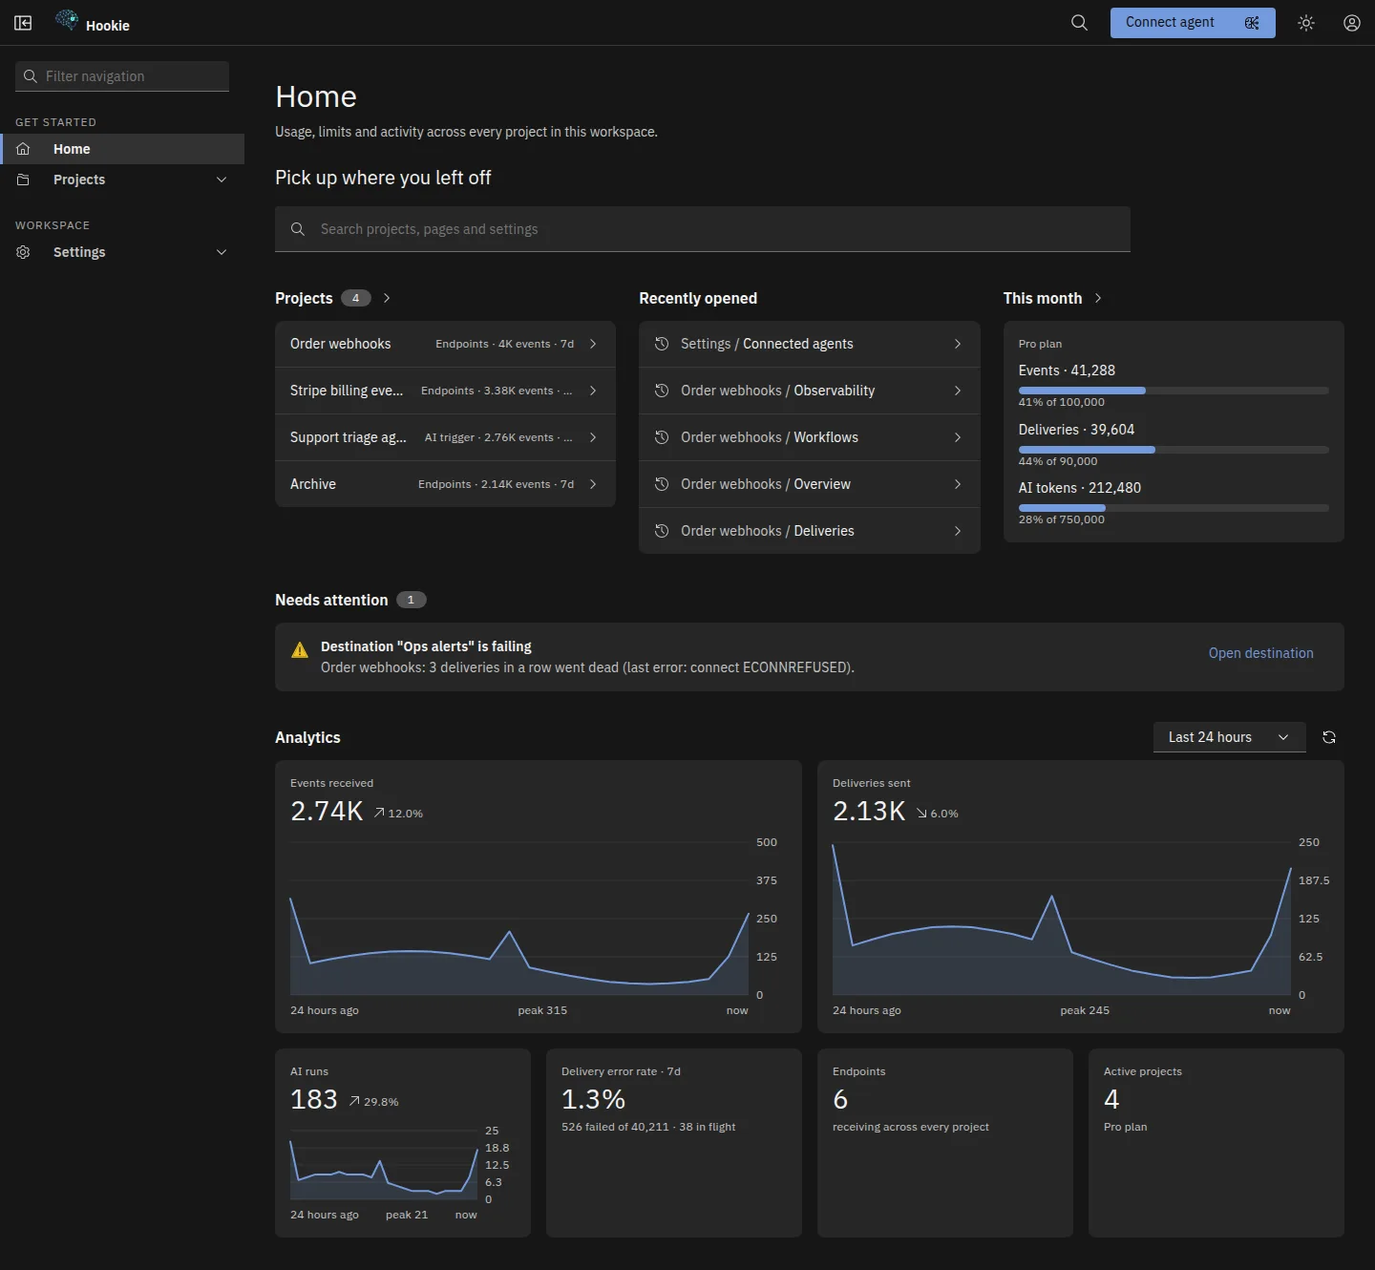
Task: Click the warning triangle icon on Ops alerts
Action: click(300, 650)
